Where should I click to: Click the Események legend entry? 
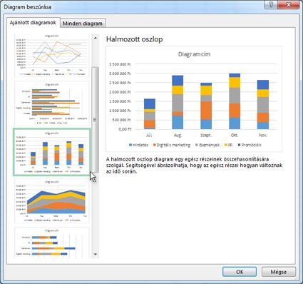[x=207, y=145]
